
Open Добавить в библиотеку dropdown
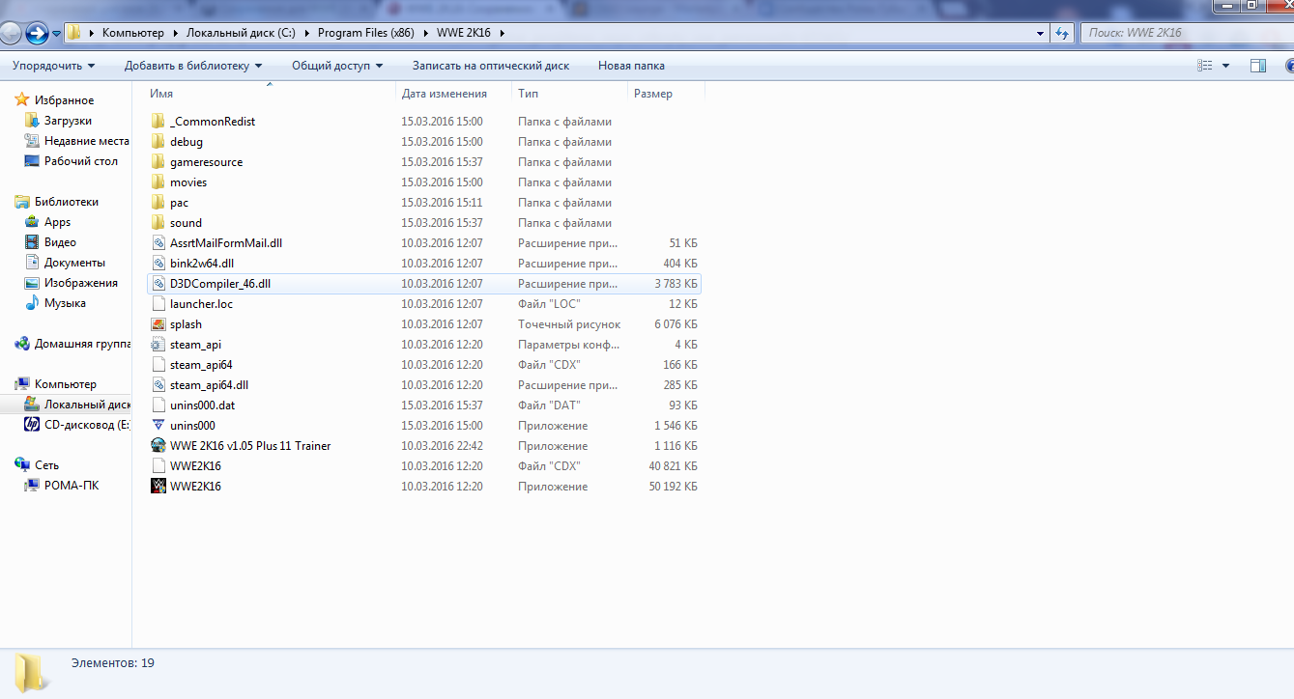pos(193,66)
